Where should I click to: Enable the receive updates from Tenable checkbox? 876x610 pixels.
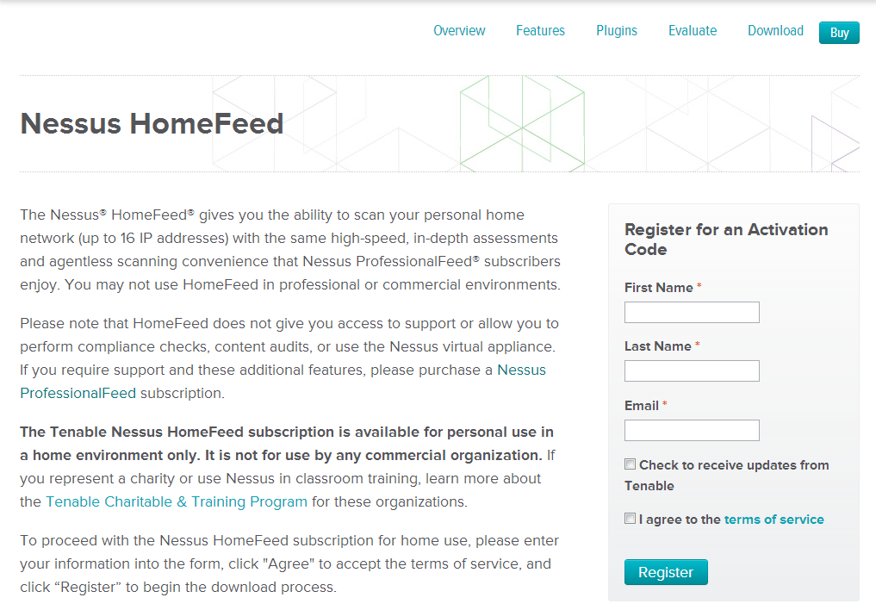(x=631, y=464)
